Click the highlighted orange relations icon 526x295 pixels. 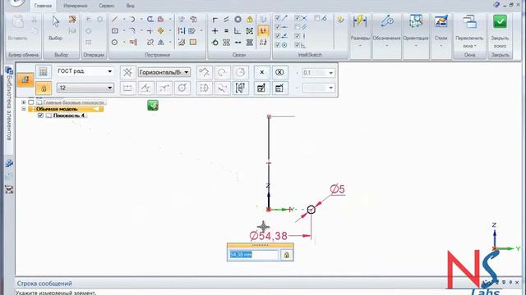[263, 31]
